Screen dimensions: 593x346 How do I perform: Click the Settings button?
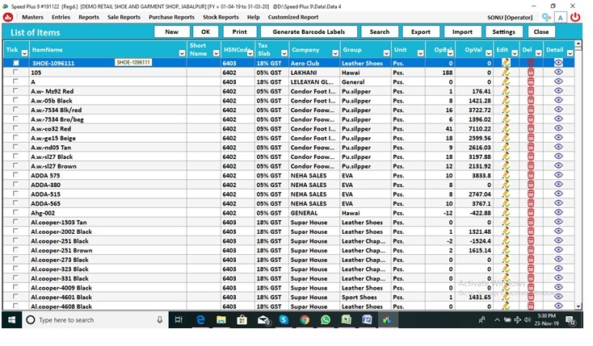(504, 31)
